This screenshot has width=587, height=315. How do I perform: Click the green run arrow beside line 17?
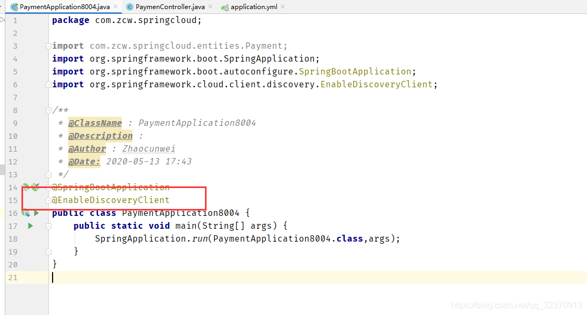31,226
